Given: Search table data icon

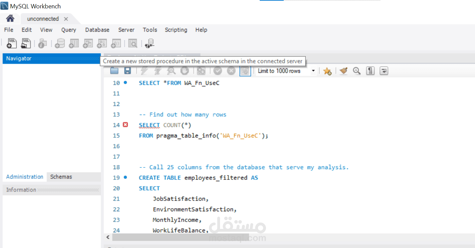Looking at the screenshot, I should point(133,43).
